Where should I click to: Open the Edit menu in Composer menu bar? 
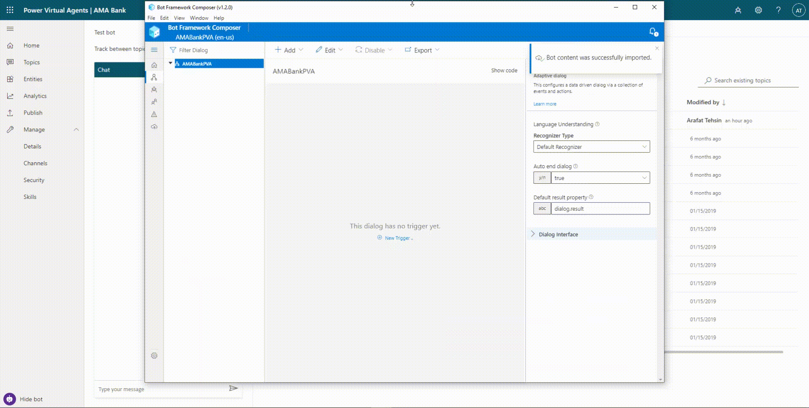(164, 18)
